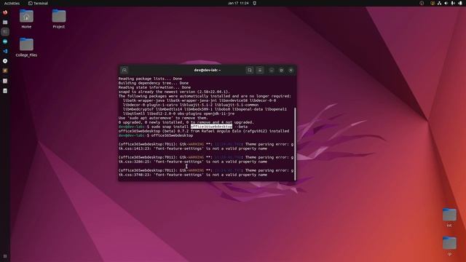
Task: Open the network status icon in tray
Action: [x=439, y=3]
